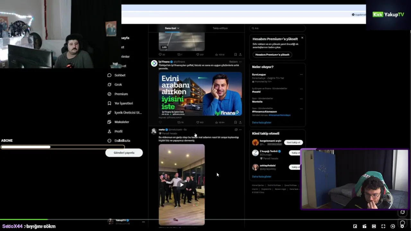The width and height of the screenshot is (411, 231).
Task: Open picture-in-picture mode in player controls
Action: pyautogui.click(x=355, y=226)
